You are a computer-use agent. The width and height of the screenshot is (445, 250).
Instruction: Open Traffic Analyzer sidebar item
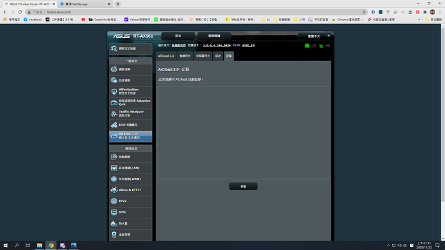(x=130, y=114)
